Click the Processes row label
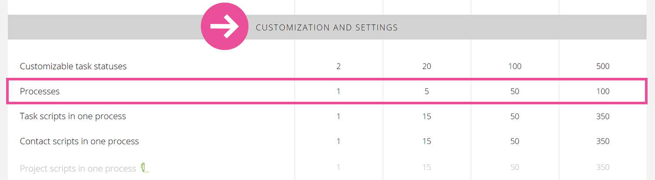Viewport: 655px width, 180px height. [40, 91]
